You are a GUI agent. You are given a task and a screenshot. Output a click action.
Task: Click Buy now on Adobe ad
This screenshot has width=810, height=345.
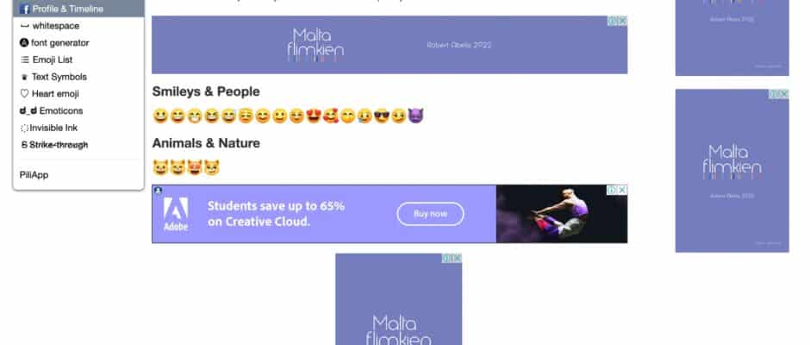pyautogui.click(x=430, y=214)
